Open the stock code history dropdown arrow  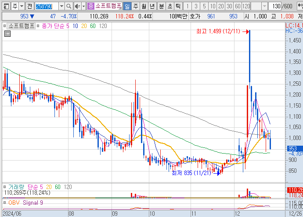[61, 7]
